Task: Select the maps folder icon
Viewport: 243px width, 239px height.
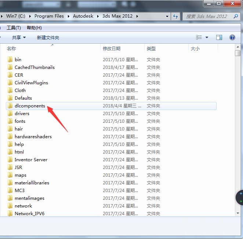Action: coord(10,175)
